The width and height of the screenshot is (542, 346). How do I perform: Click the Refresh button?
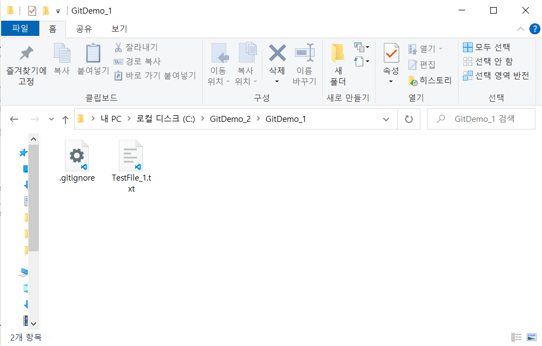(409, 119)
